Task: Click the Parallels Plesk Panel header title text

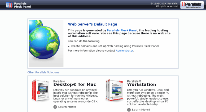Action: 22,5
